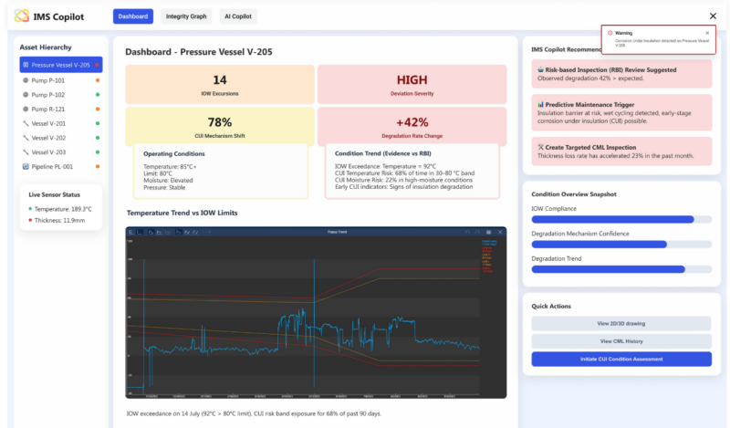Click the wrench icon beside Vessel V-201
730x428 pixels.
click(x=25, y=123)
